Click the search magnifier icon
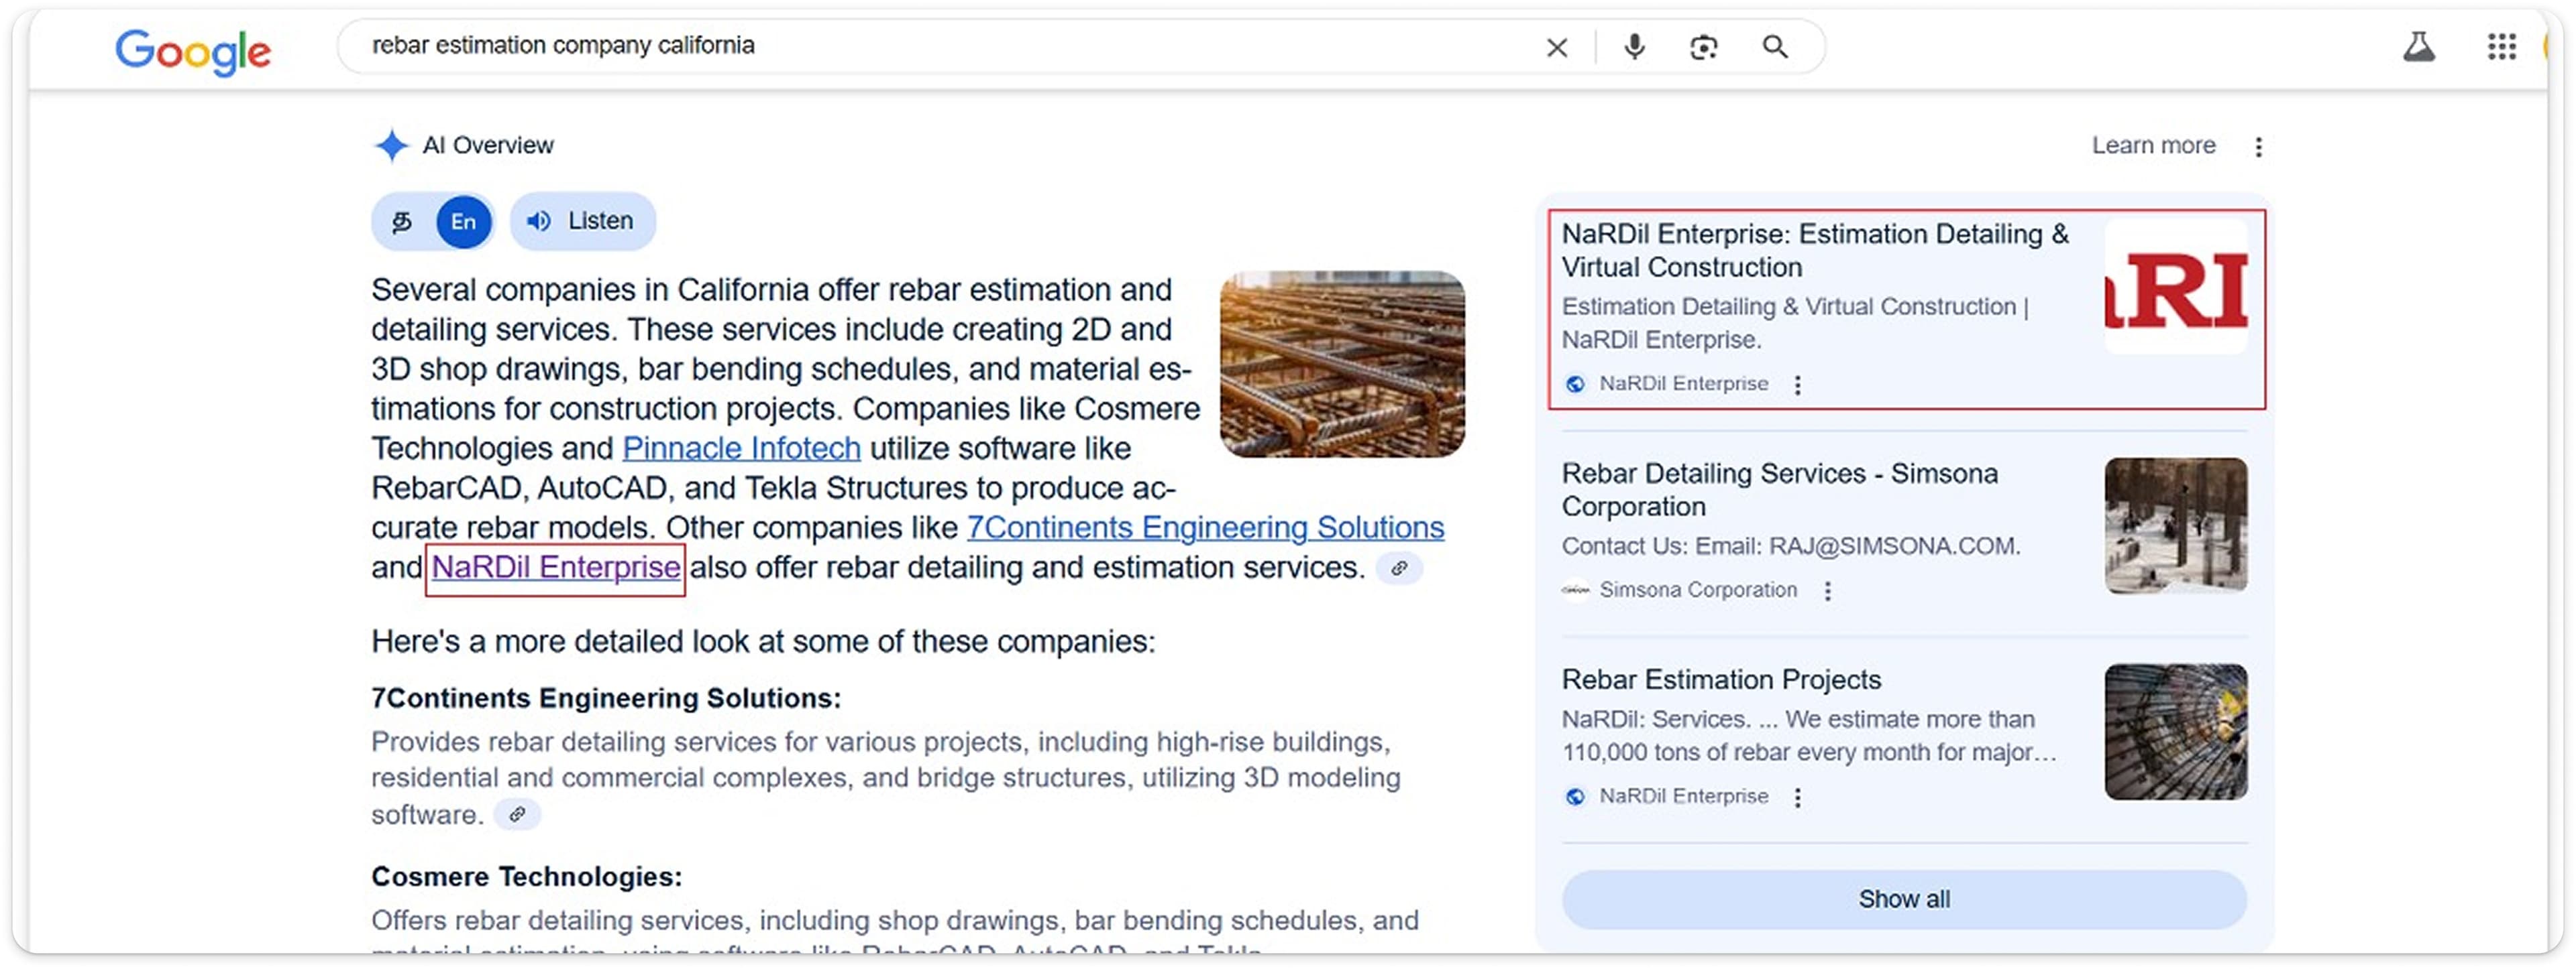 point(1776,47)
